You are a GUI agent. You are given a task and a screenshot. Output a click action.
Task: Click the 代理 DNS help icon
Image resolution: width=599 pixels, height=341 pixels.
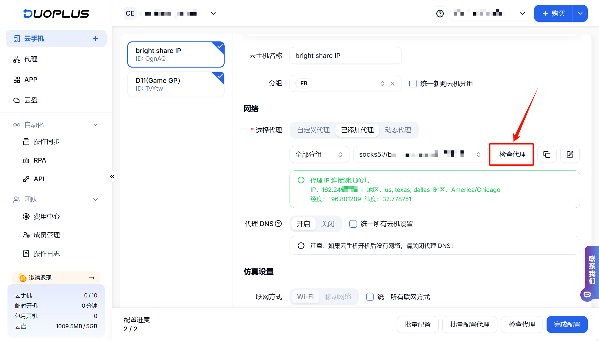coord(279,224)
